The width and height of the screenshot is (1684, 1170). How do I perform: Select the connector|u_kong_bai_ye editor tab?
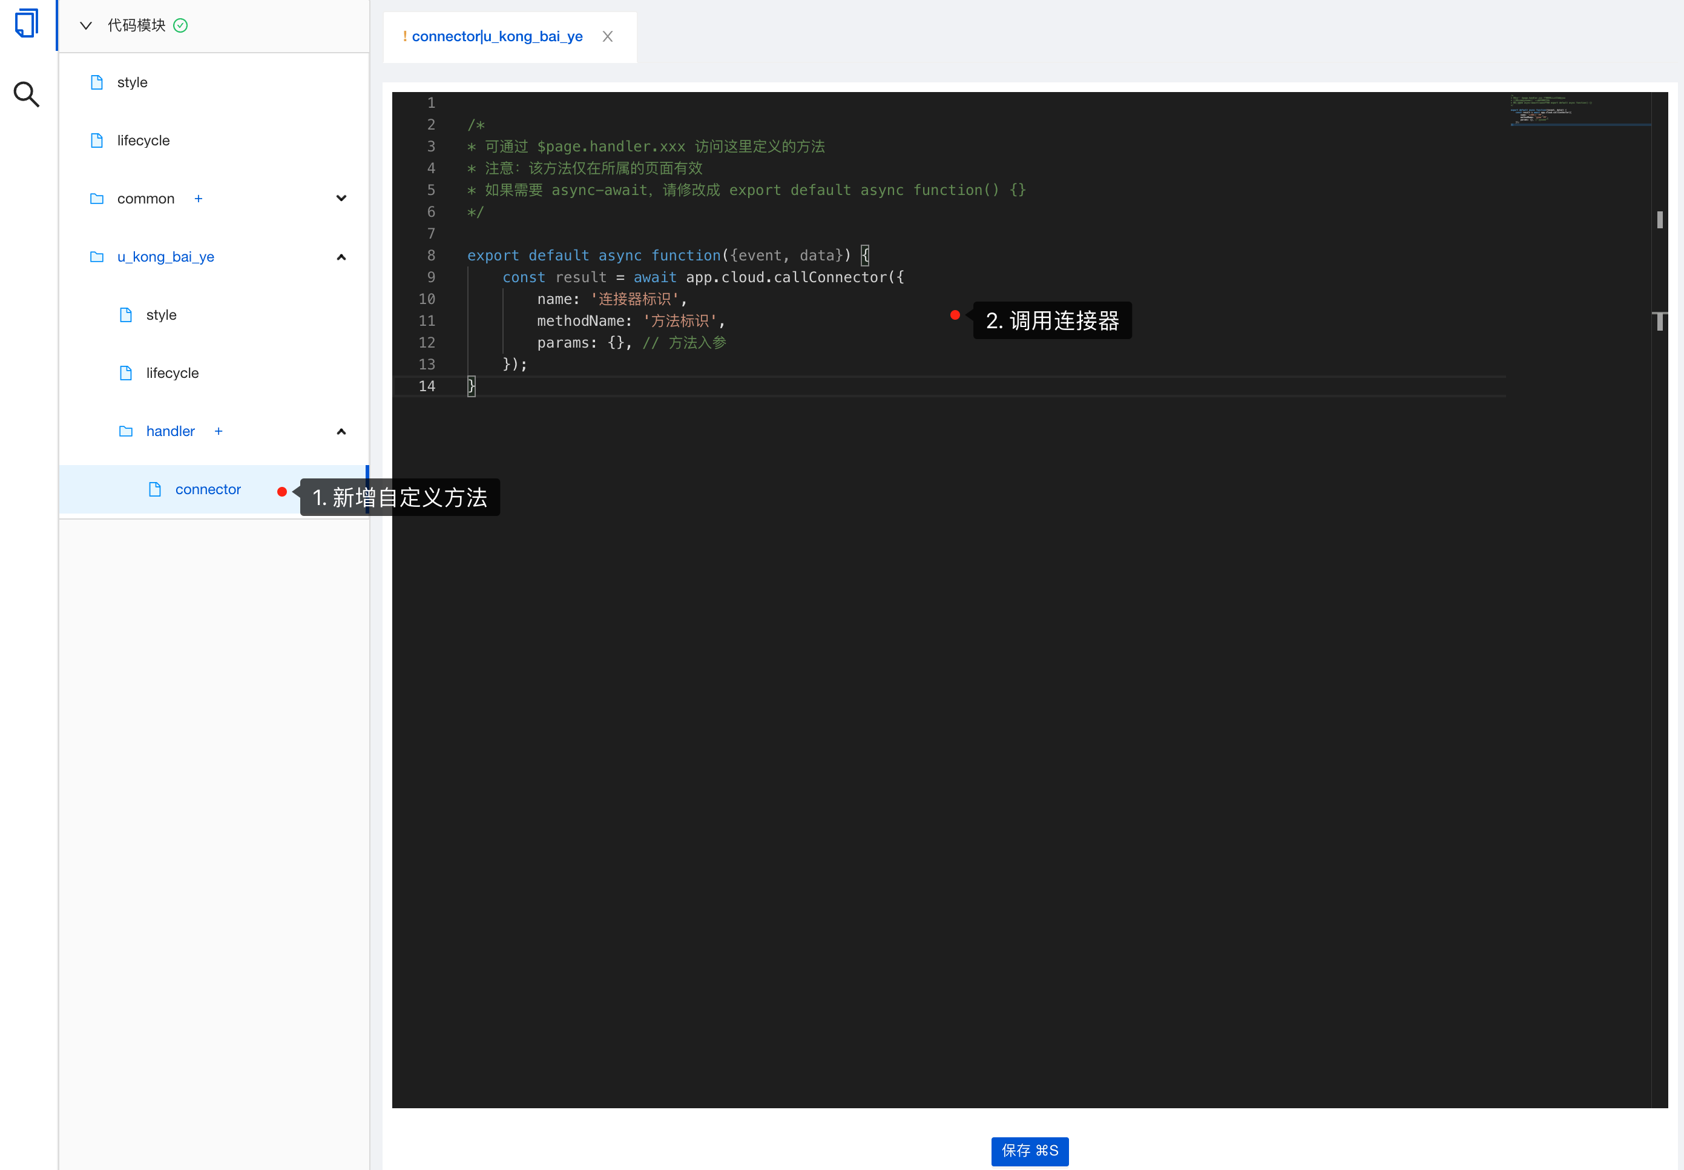point(496,37)
